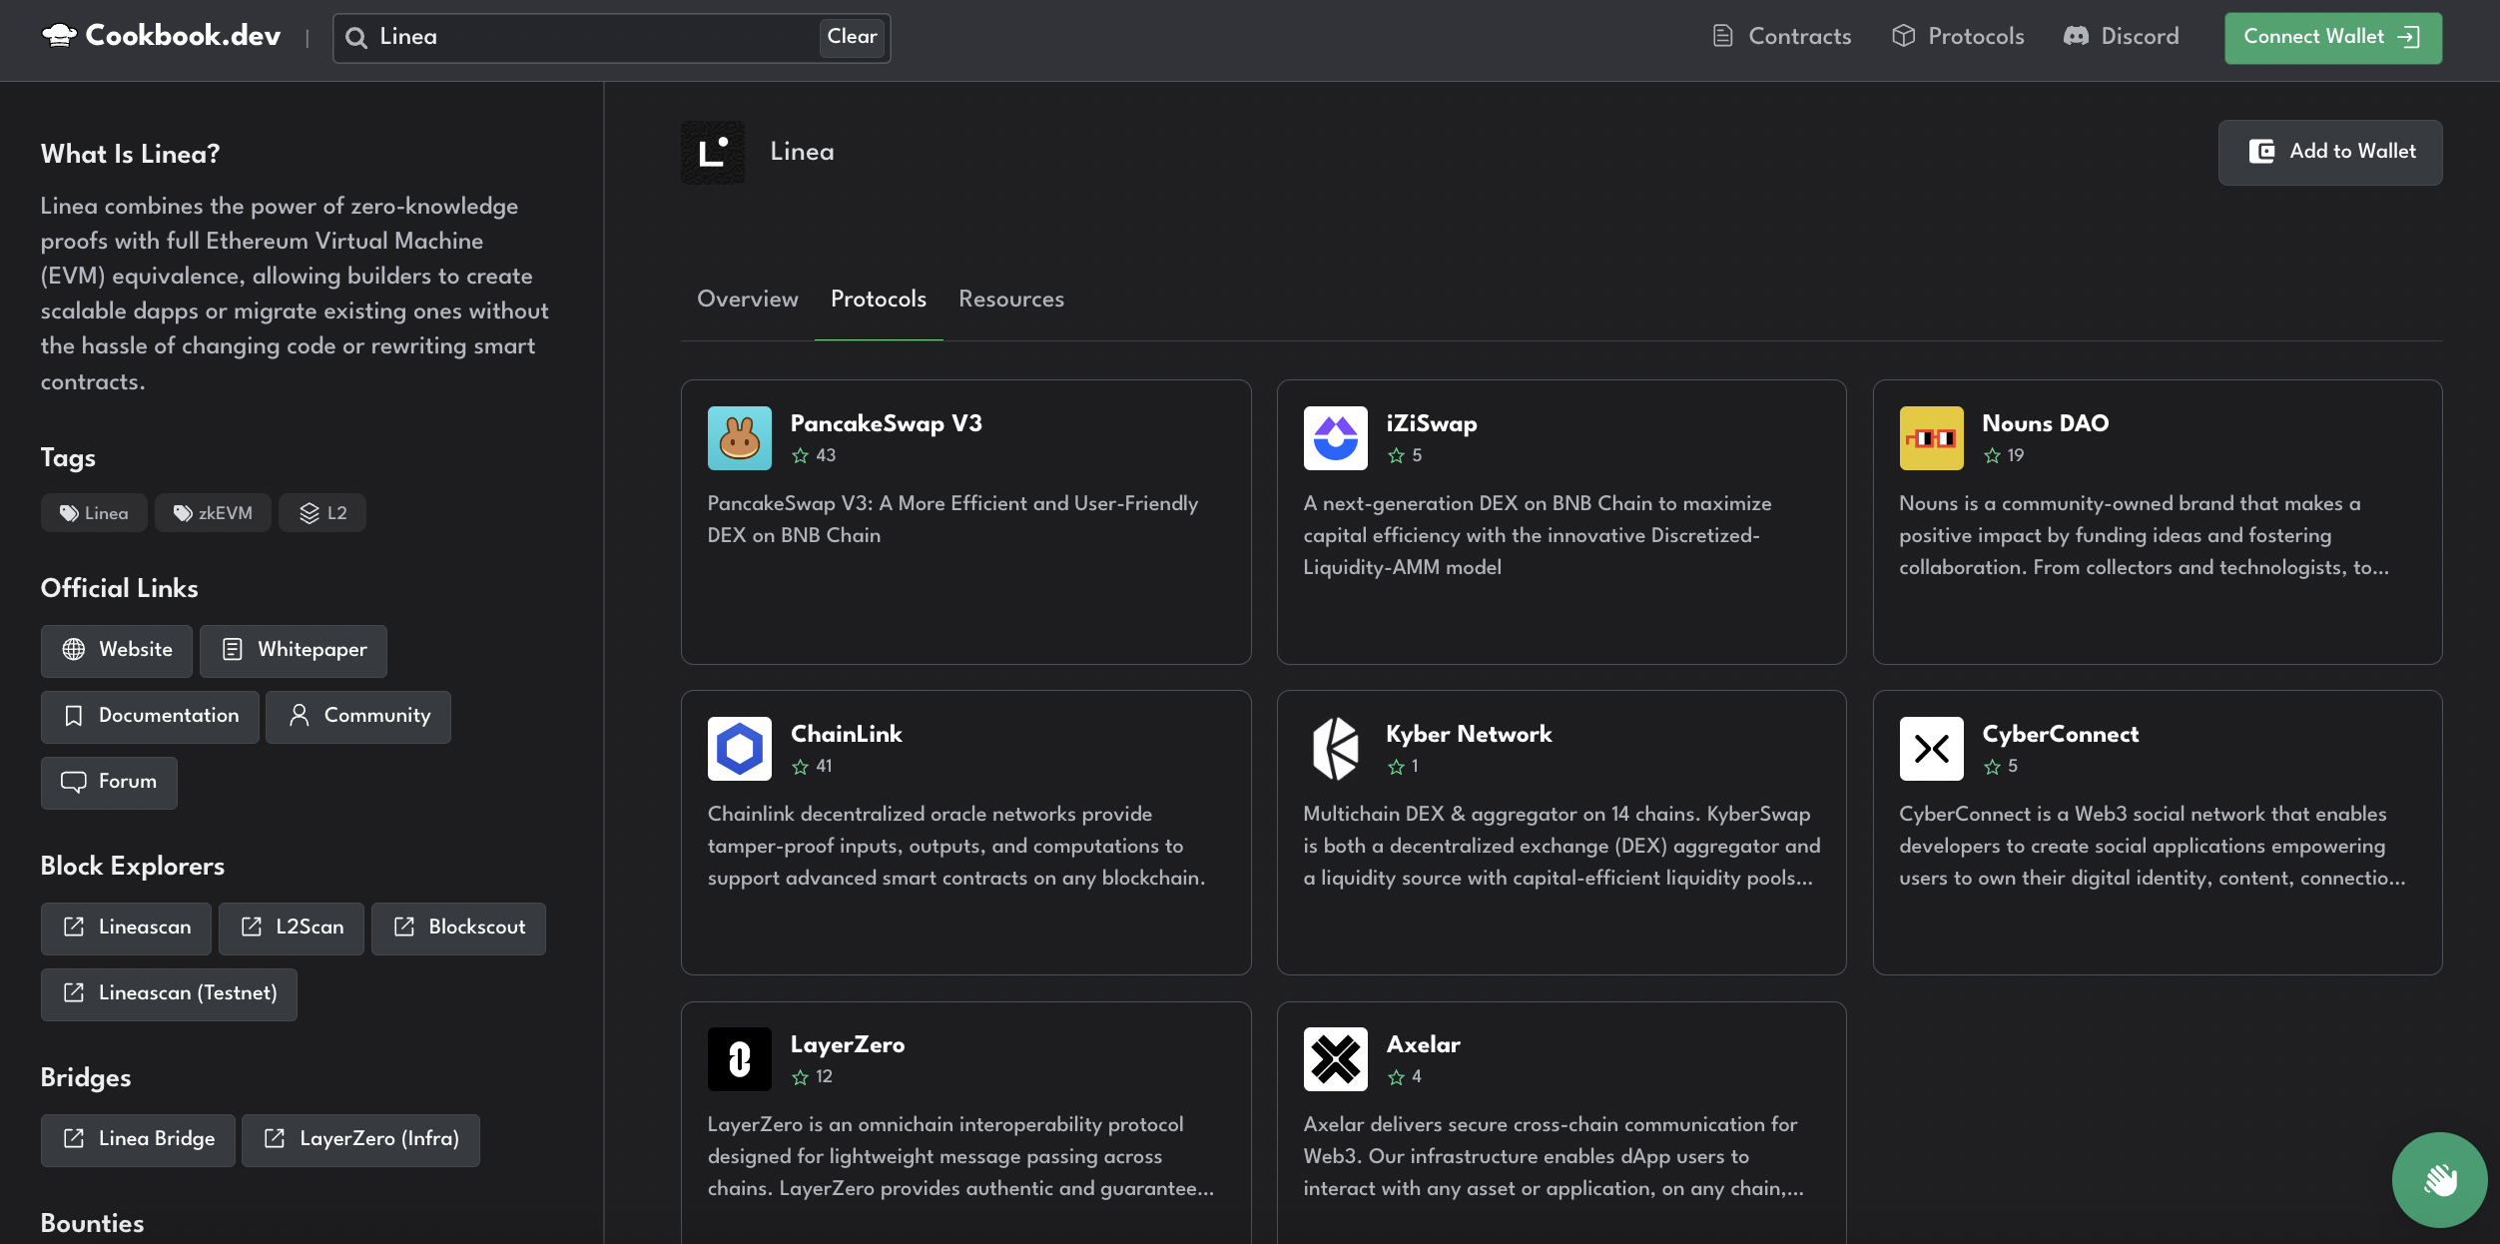
Task: Select the Resources tab
Action: tap(1010, 300)
